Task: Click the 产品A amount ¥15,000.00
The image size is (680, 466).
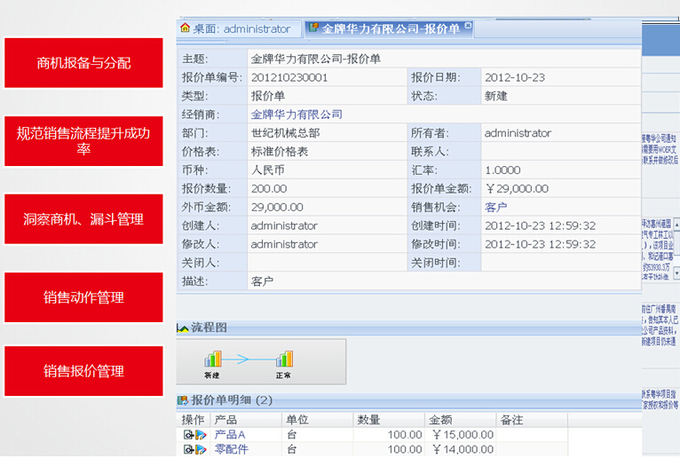Action: pyautogui.click(x=463, y=435)
